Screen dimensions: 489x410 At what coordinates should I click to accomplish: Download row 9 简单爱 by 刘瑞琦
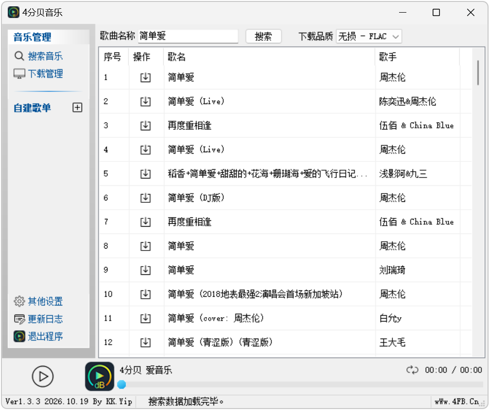click(x=145, y=270)
